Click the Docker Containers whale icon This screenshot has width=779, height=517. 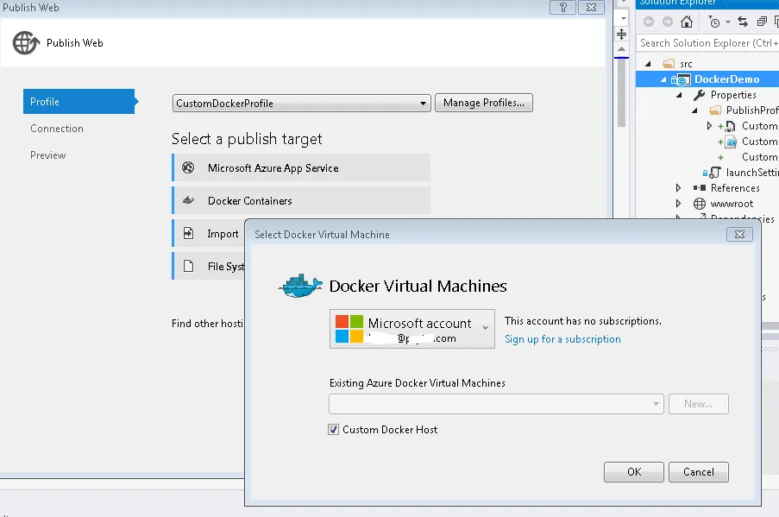pyautogui.click(x=188, y=200)
